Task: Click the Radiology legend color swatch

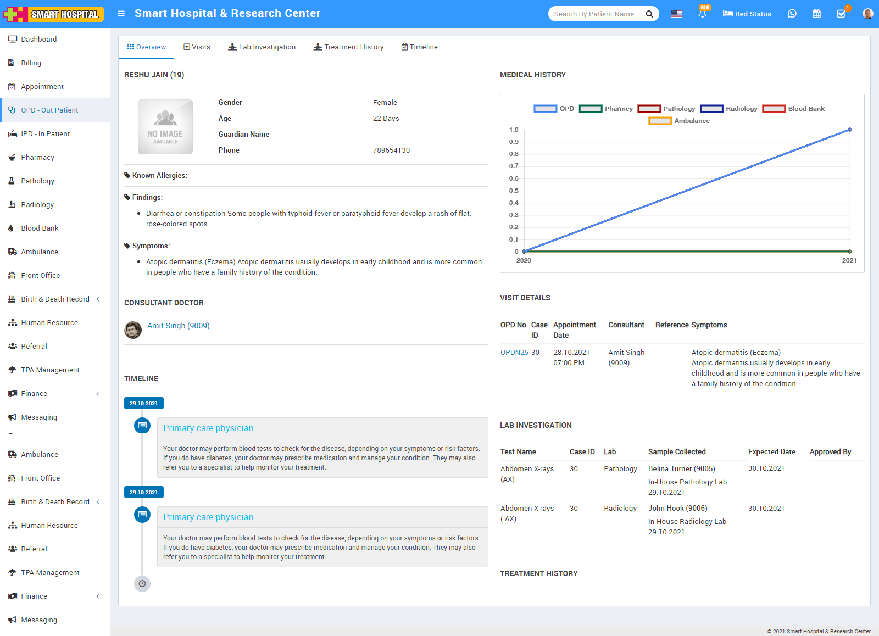Action: point(711,108)
